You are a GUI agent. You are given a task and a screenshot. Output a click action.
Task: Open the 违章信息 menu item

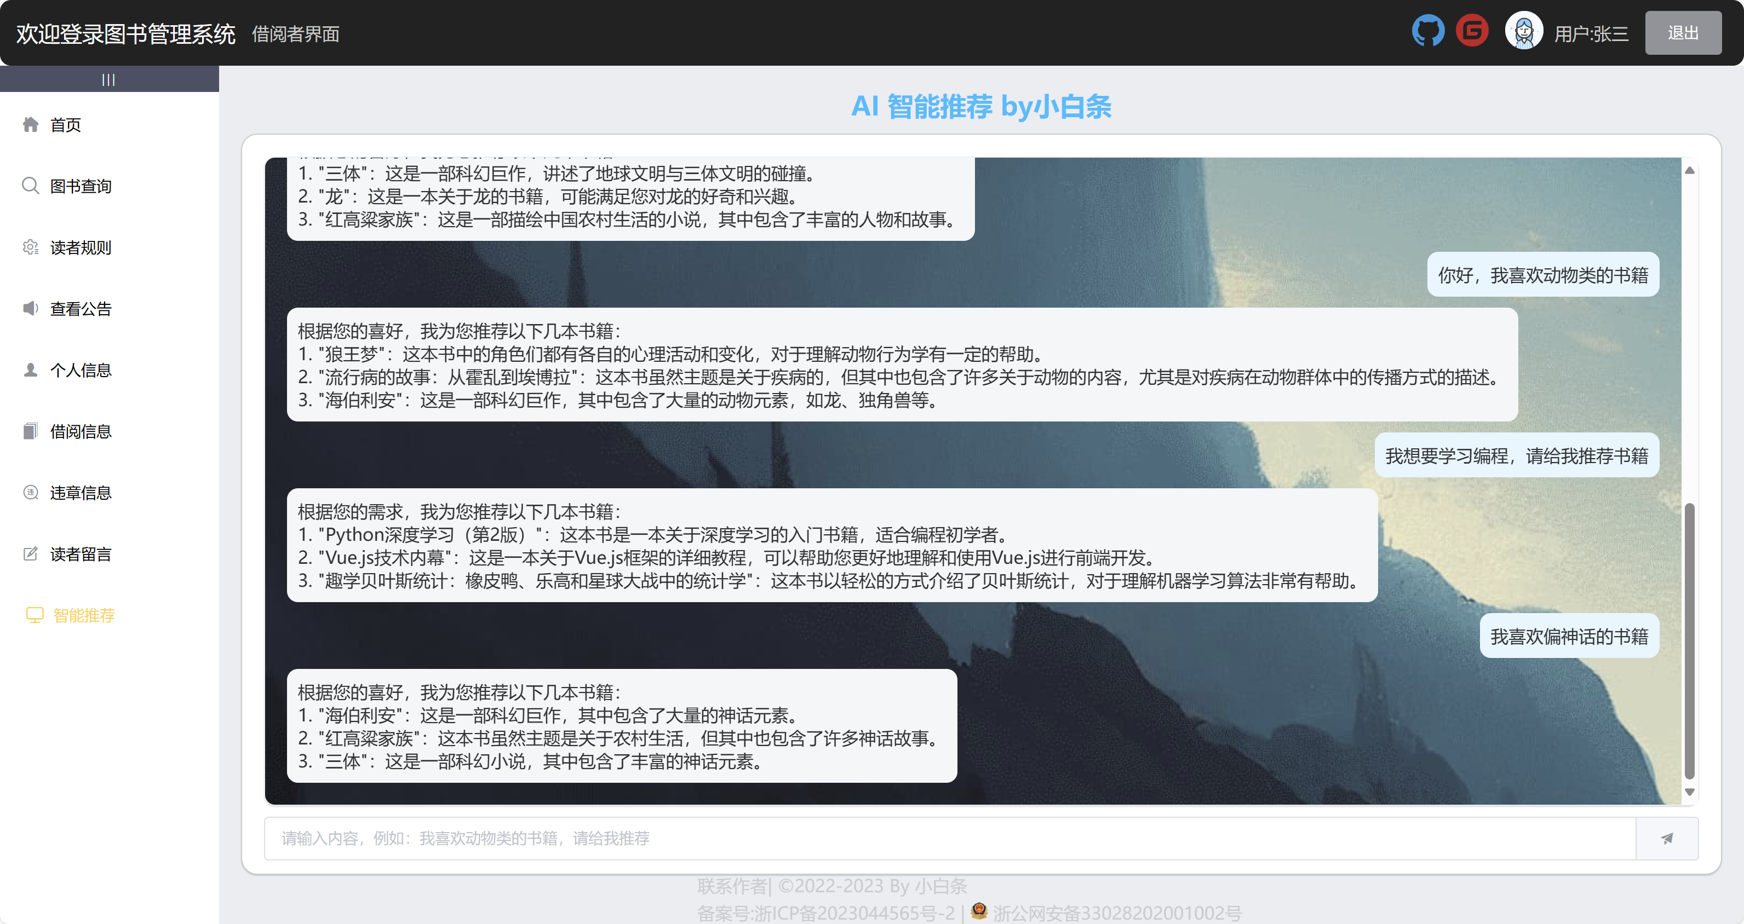tap(81, 493)
